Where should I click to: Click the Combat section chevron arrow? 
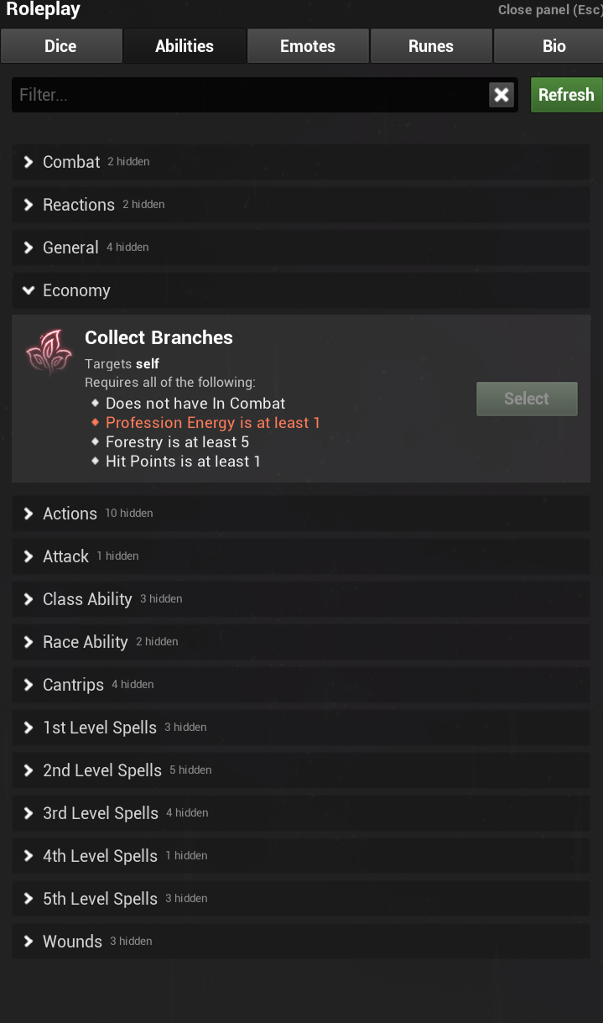pyautogui.click(x=29, y=162)
